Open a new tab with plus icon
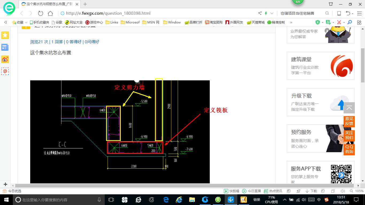 click(x=85, y=4)
